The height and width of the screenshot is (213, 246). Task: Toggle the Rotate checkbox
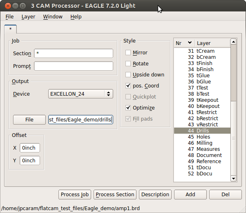coord(128,64)
